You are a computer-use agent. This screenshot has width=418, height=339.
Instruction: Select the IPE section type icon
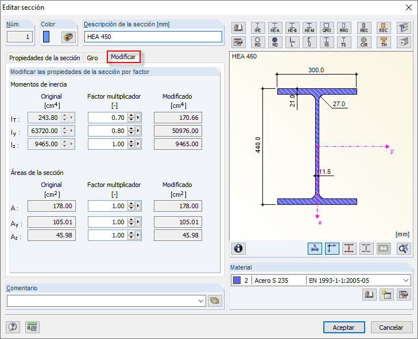(258, 28)
